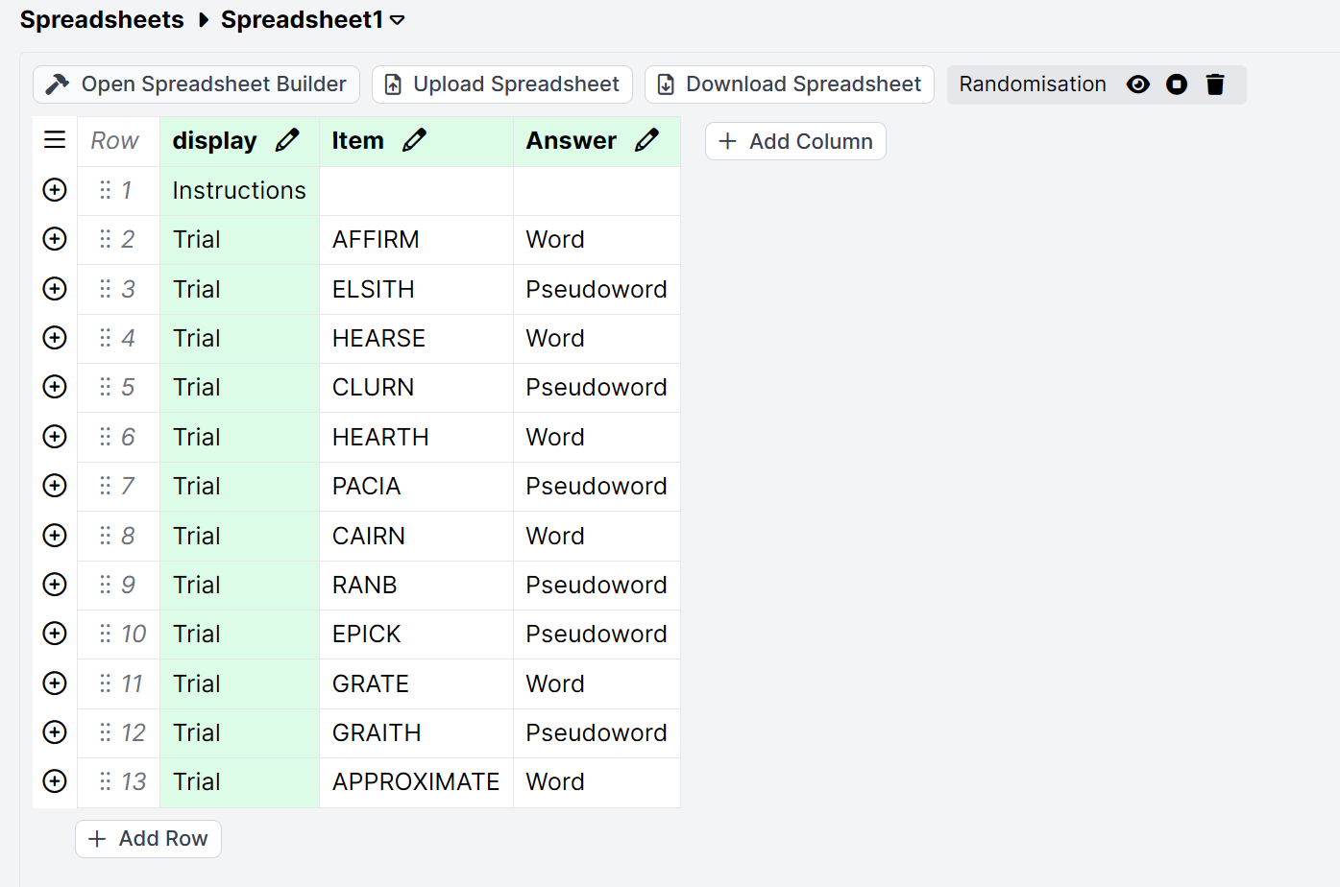Add a new column to the spreadsheet
Image resolution: width=1340 pixels, height=887 pixels.
click(x=795, y=141)
